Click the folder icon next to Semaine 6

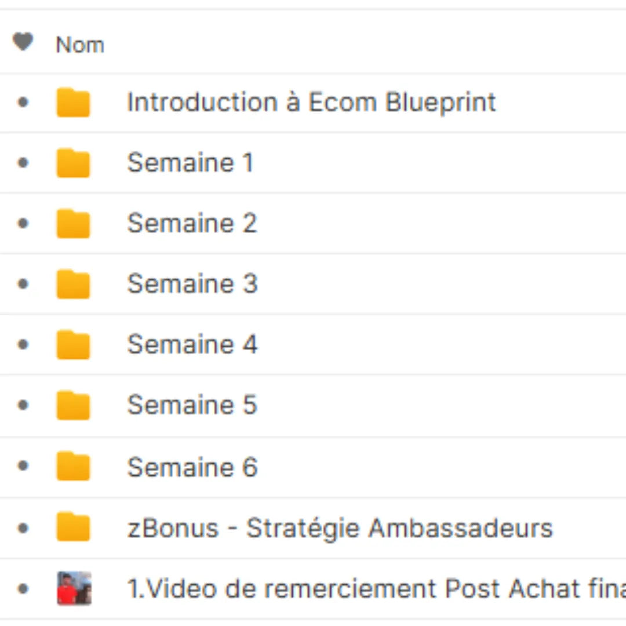73,467
